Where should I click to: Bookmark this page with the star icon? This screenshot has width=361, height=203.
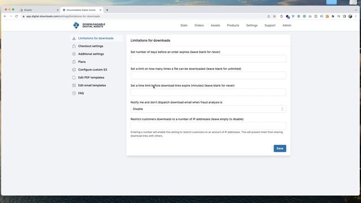pyautogui.click(x=274, y=16)
